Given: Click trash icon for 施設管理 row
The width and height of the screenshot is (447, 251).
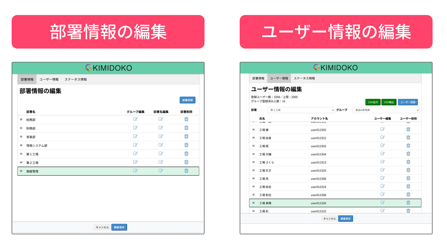Looking at the screenshot, I should (186, 171).
